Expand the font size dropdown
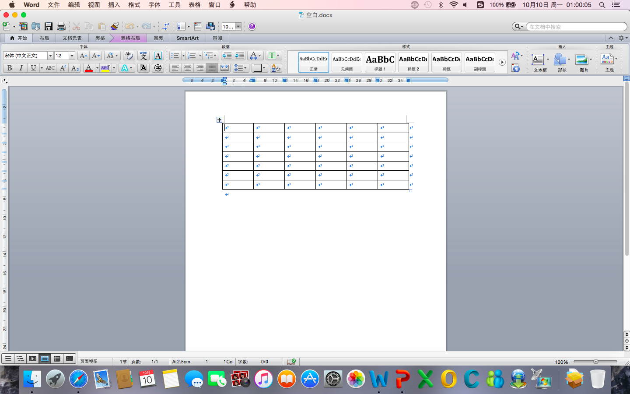This screenshot has height=394, width=630. point(72,56)
